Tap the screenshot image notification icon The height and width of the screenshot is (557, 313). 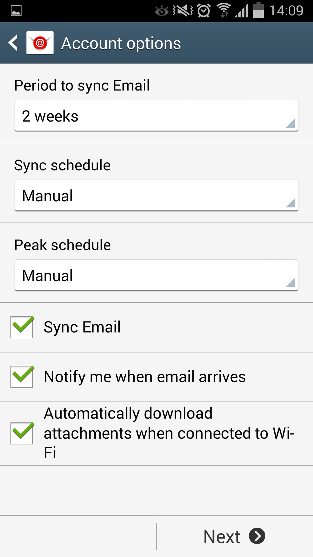click(16, 11)
